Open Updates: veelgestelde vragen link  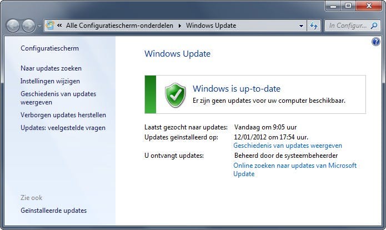point(63,128)
